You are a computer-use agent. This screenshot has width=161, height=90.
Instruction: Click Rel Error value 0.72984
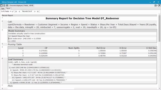(102, 53)
